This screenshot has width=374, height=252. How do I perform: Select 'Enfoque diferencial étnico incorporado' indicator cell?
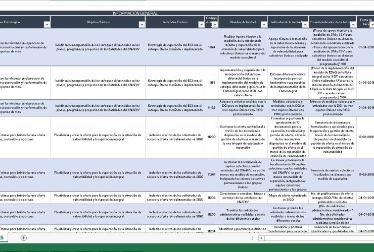tap(288, 83)
